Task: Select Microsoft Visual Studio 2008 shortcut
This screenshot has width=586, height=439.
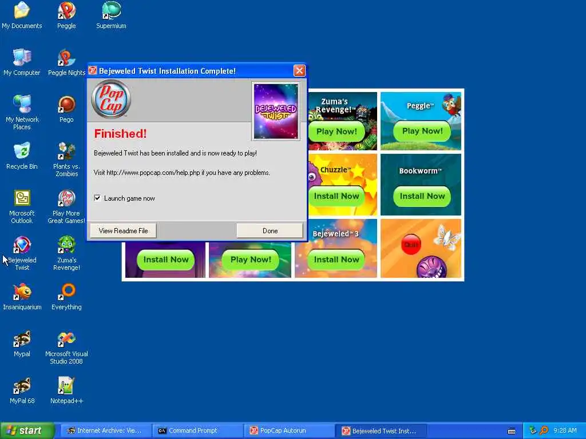Action: [x=66, y=347]
